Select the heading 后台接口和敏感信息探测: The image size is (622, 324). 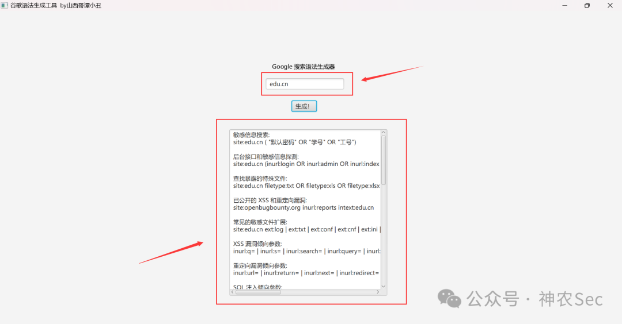266,157
